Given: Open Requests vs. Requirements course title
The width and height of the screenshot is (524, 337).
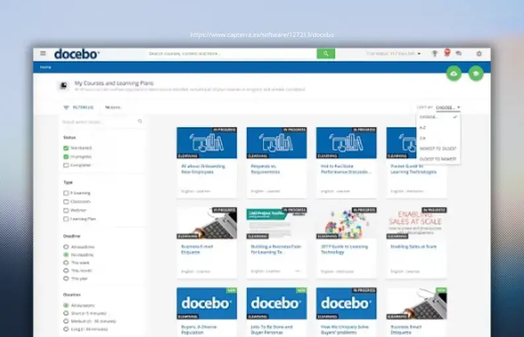Looking at the screenshot, I should click(266, 169).
